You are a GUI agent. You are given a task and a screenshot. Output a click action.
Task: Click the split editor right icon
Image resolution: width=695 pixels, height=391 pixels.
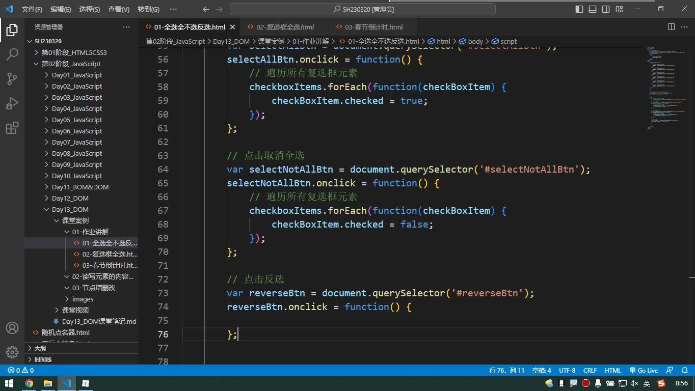[671, 27]
